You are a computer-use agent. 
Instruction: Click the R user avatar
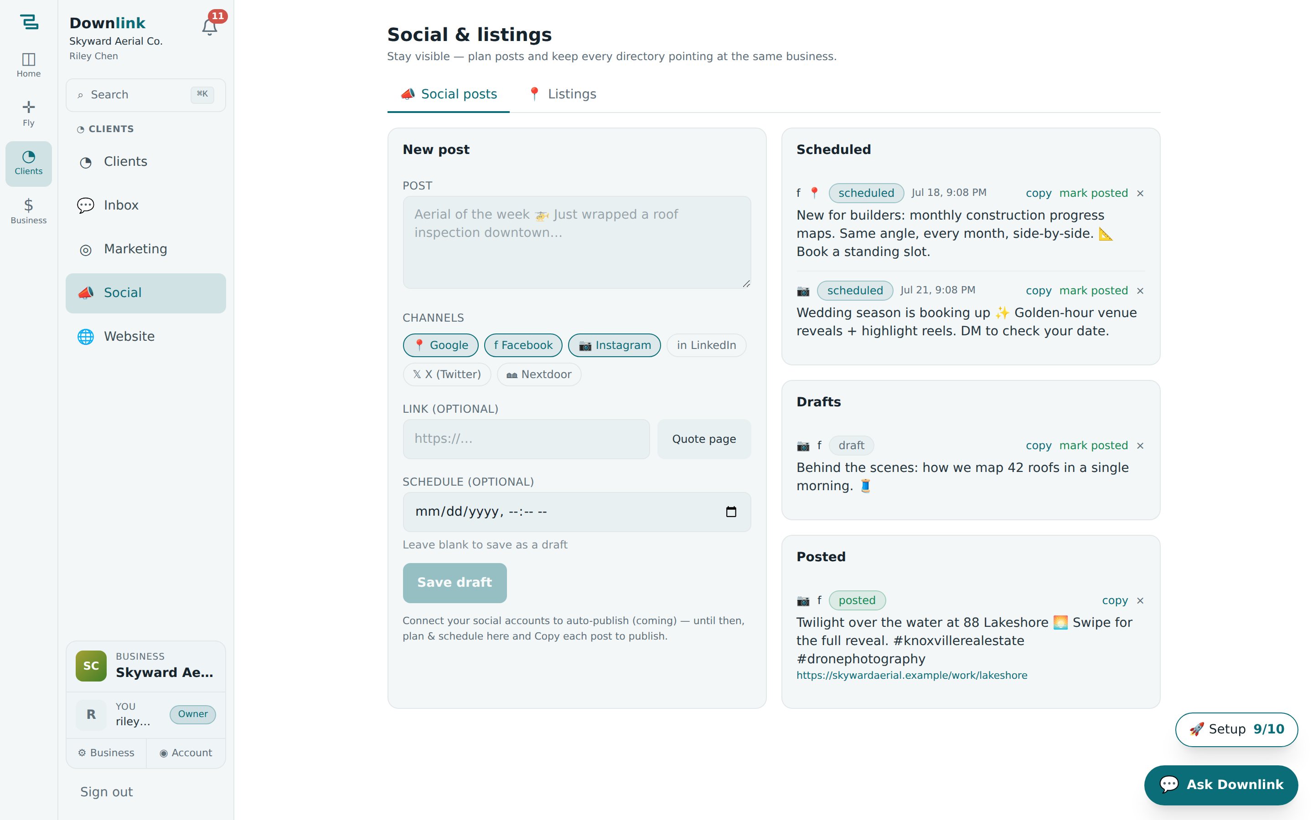click(91, 714)
